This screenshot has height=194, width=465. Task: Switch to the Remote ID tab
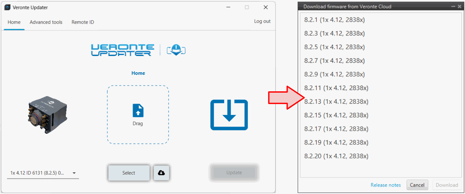tap(83, 22)
